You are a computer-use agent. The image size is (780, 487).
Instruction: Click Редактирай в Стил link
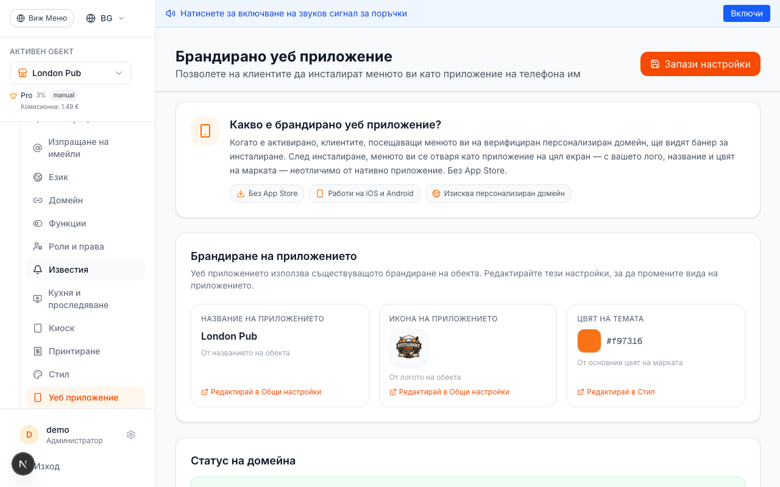[616, 392]
